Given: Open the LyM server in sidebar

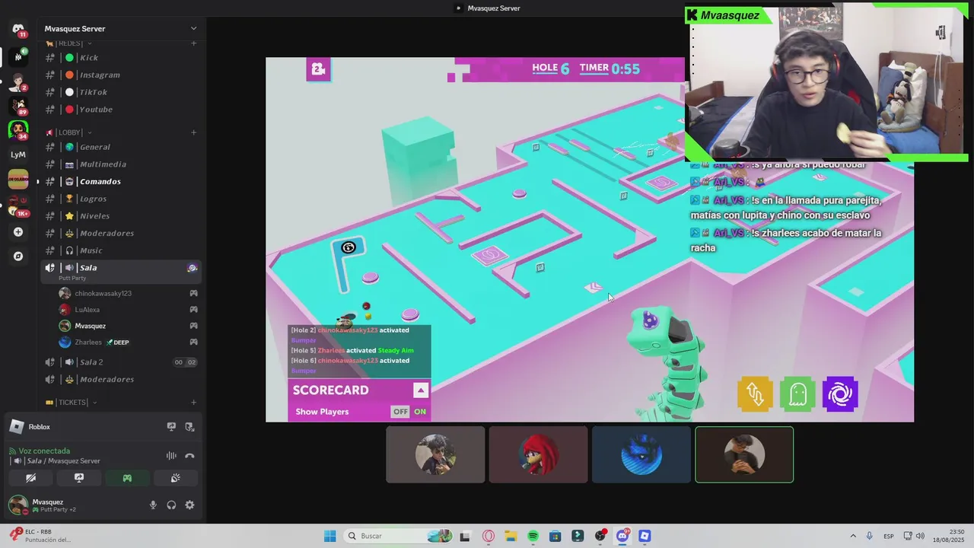Looking at the screenshot, I should [x=18, y=155].
